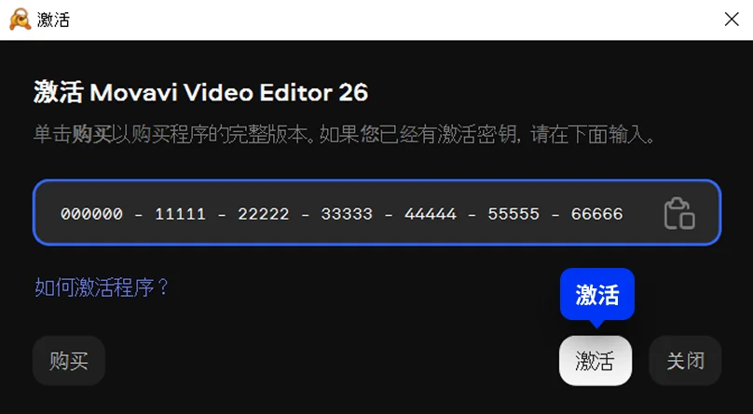
Task: Click the empty space after 66666 in key field
Action: [x=644, y=213]
